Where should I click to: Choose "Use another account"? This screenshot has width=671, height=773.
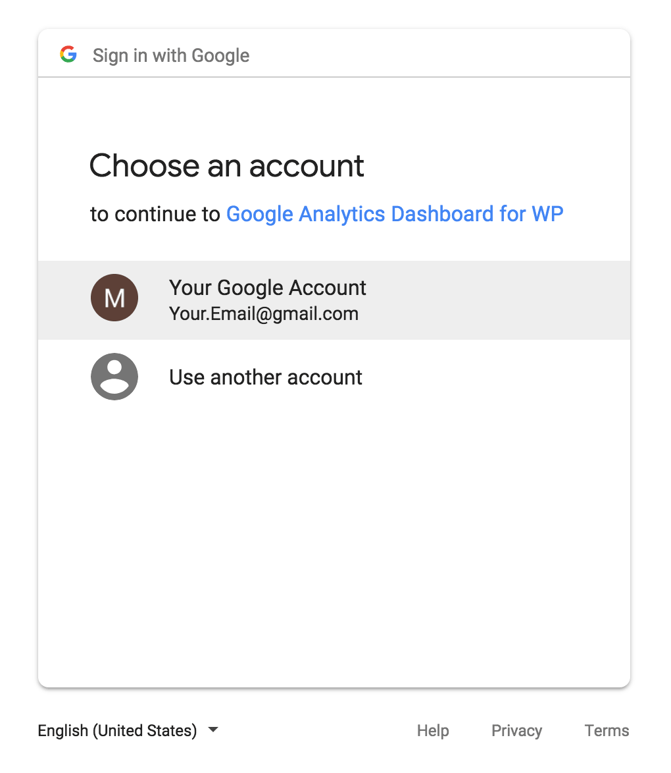pyautogui.click(x=266, y=377)
